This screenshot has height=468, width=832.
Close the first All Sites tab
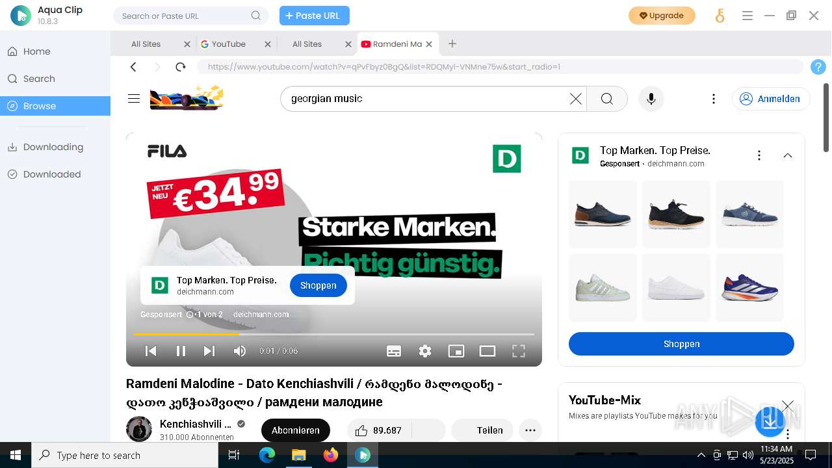click(x=187, y=44)
